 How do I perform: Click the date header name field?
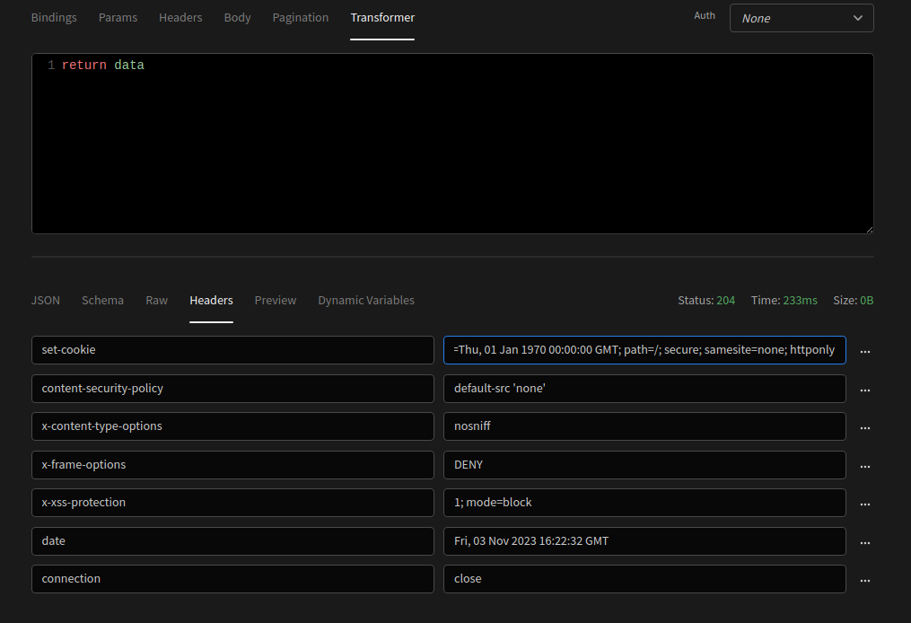point(232,541)
